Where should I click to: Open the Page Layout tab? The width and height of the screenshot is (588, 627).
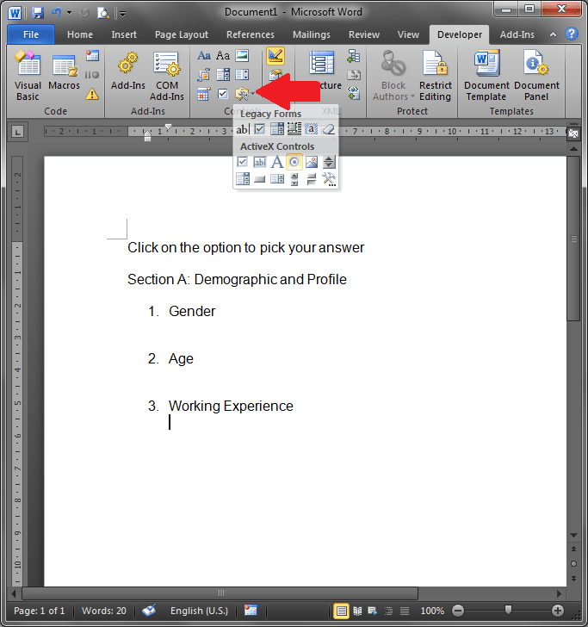[182, 34]
